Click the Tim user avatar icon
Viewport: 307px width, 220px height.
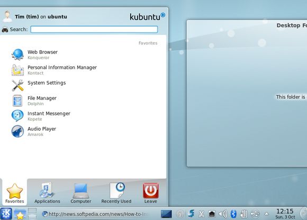tap(7, 16)
